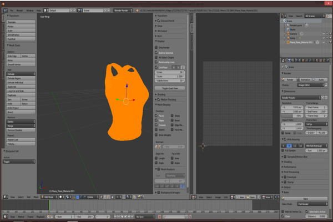This screenshot has width=333, height=222.
Task: Toggle the Faces overlay checkbox
Action: pos(157,115)
